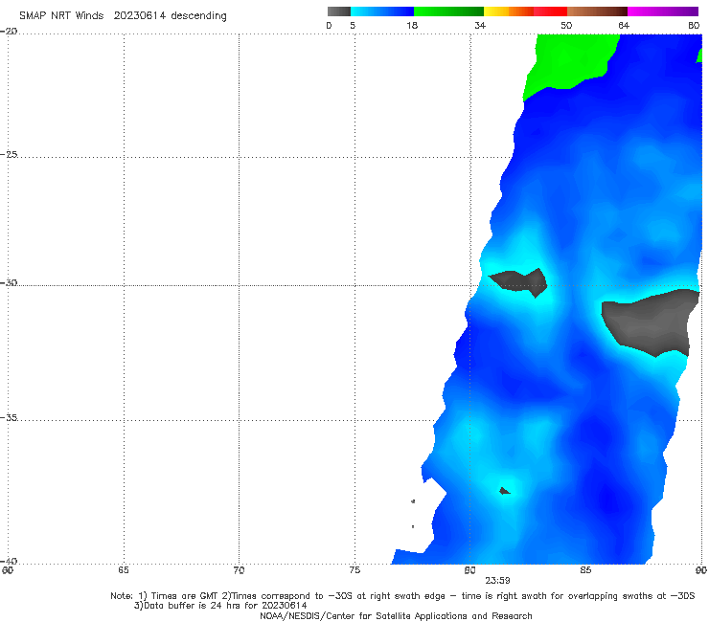Click the latitude label '-35'

[x=9, y=418]
